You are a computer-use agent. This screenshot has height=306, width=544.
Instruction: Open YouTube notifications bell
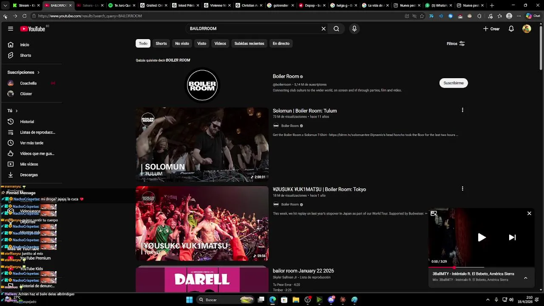pos(511,29)
